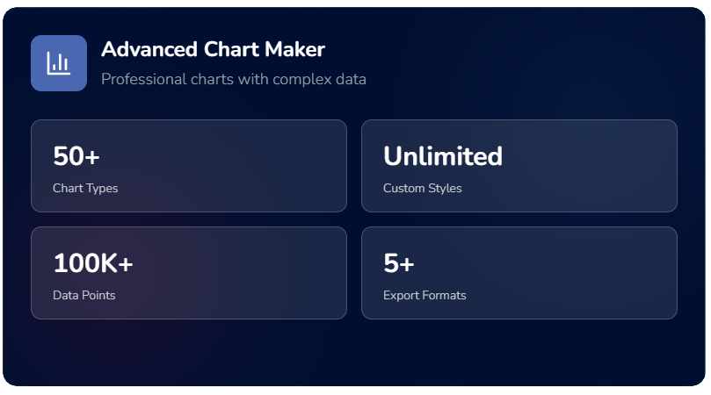Click the "Data Points" label
711x395 pixels.
[83, 295]
